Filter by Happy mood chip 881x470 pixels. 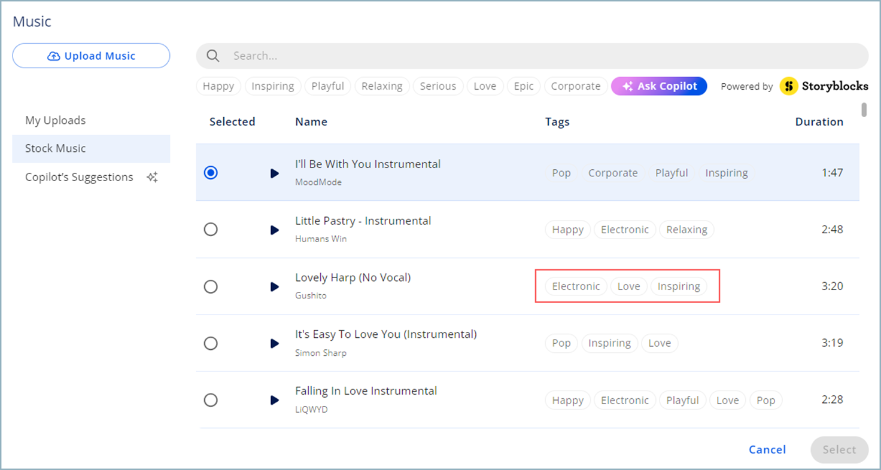pos(218,86)
